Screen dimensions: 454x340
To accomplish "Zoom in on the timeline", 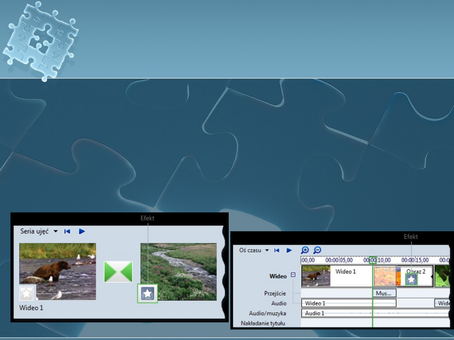I will pyautogui.click(x=305, y=250).
